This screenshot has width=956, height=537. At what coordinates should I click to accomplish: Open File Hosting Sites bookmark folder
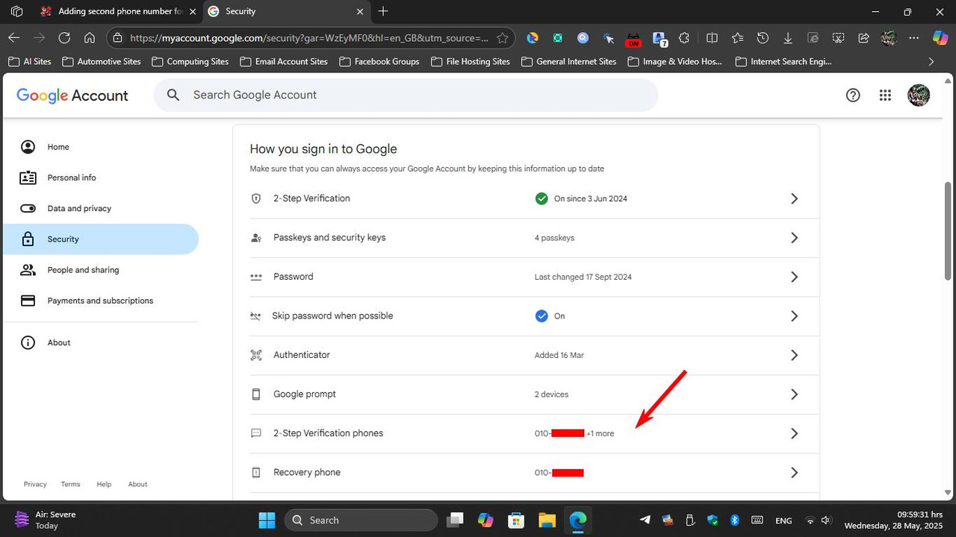(x=471, y=61)
